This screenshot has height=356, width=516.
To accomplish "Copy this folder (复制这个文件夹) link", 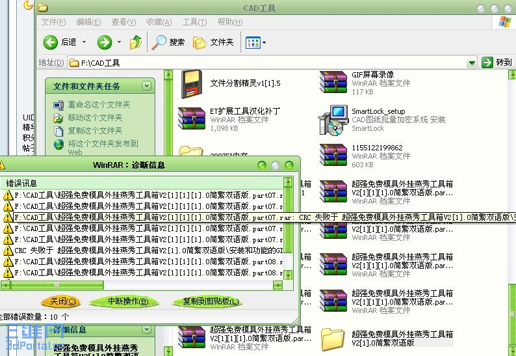I will coord(95,131).
